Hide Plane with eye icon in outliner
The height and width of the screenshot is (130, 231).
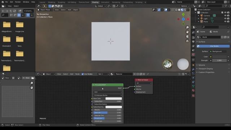[x=225, y=22]
